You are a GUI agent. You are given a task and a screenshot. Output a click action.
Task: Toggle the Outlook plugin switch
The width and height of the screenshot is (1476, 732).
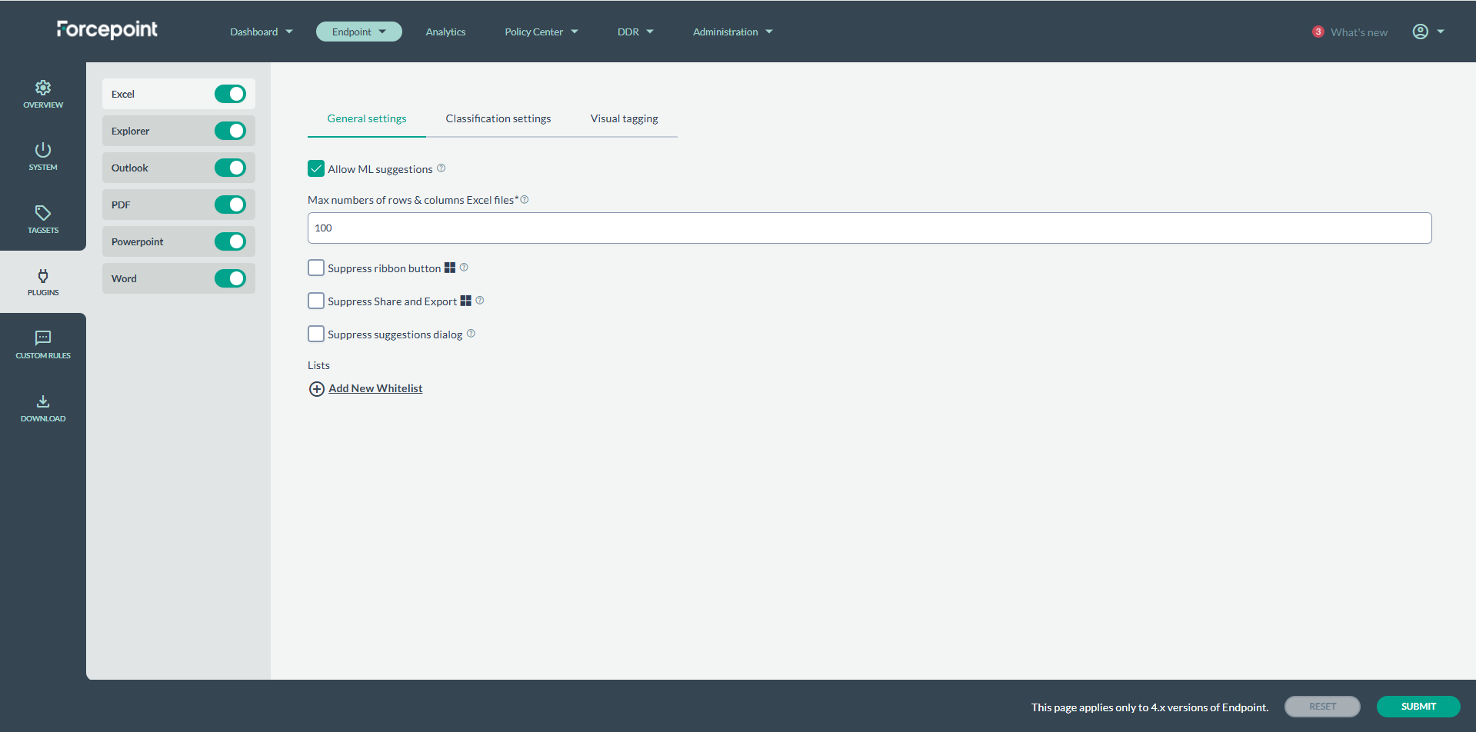click(x=230, y=168)
